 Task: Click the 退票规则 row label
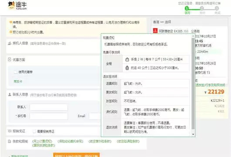(112, 83)
